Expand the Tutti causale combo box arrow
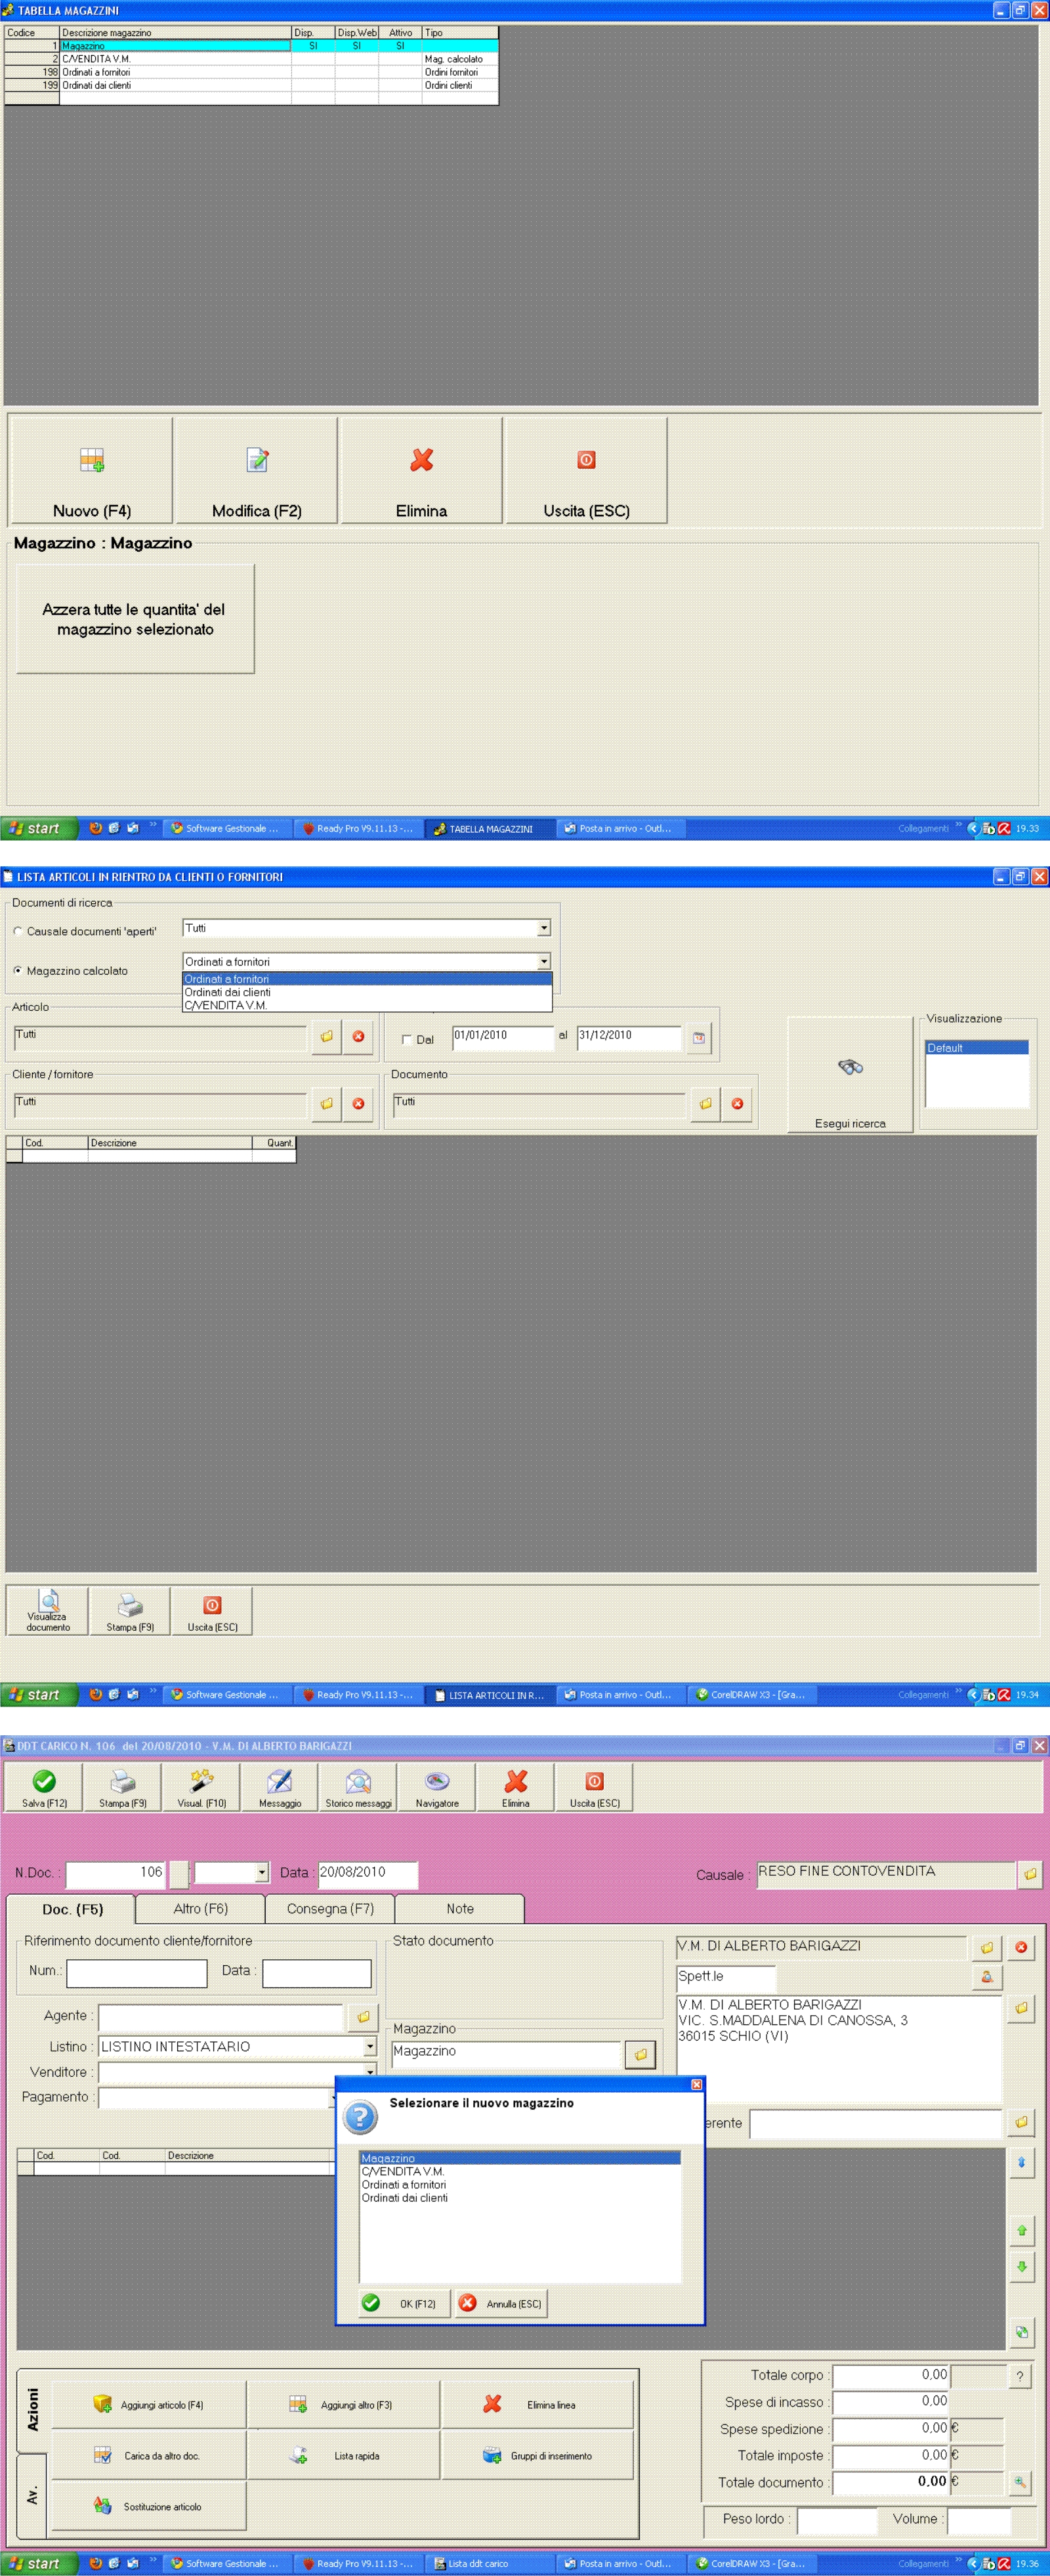 543,928
